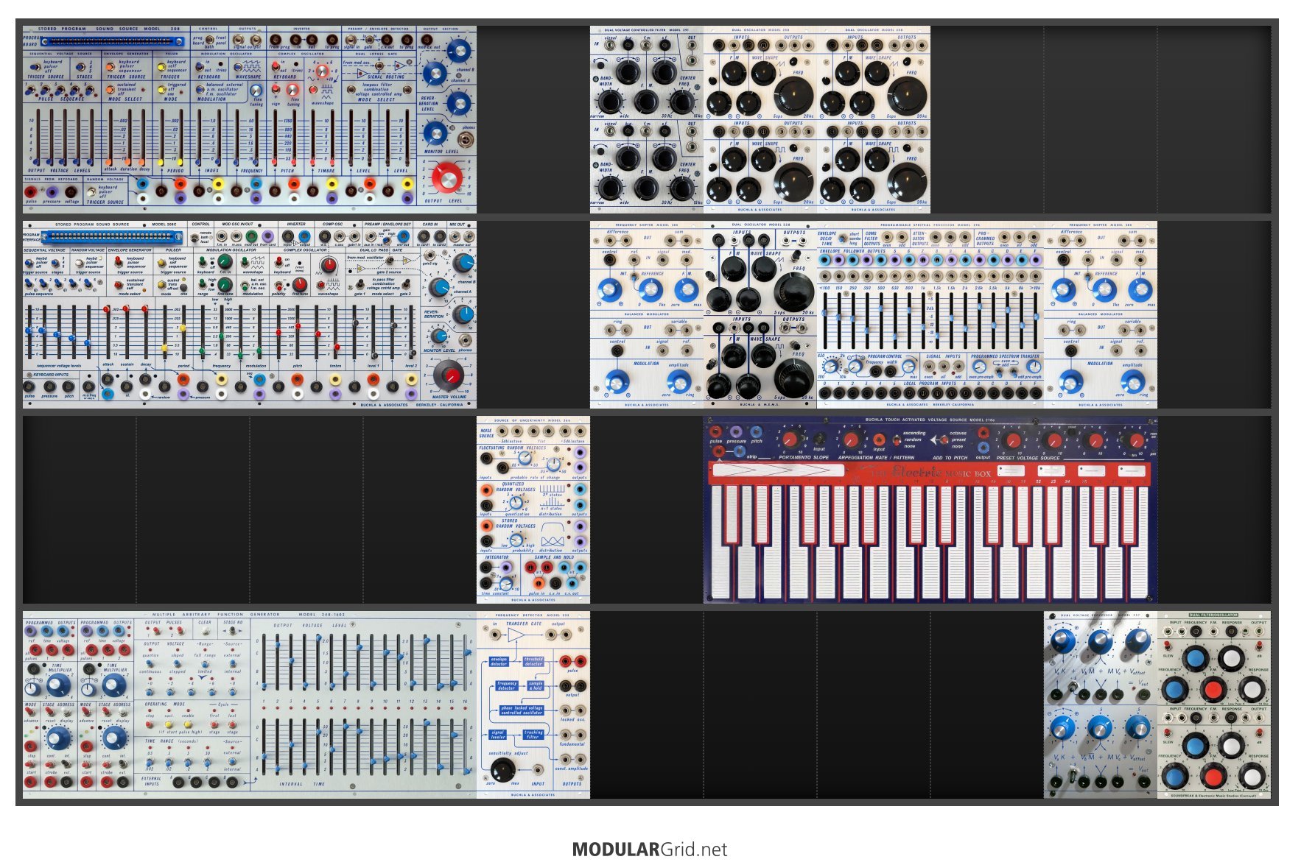Click the white arrow touch strip on the 218e
Screen dimensions: 1301x865
[778, 470]
